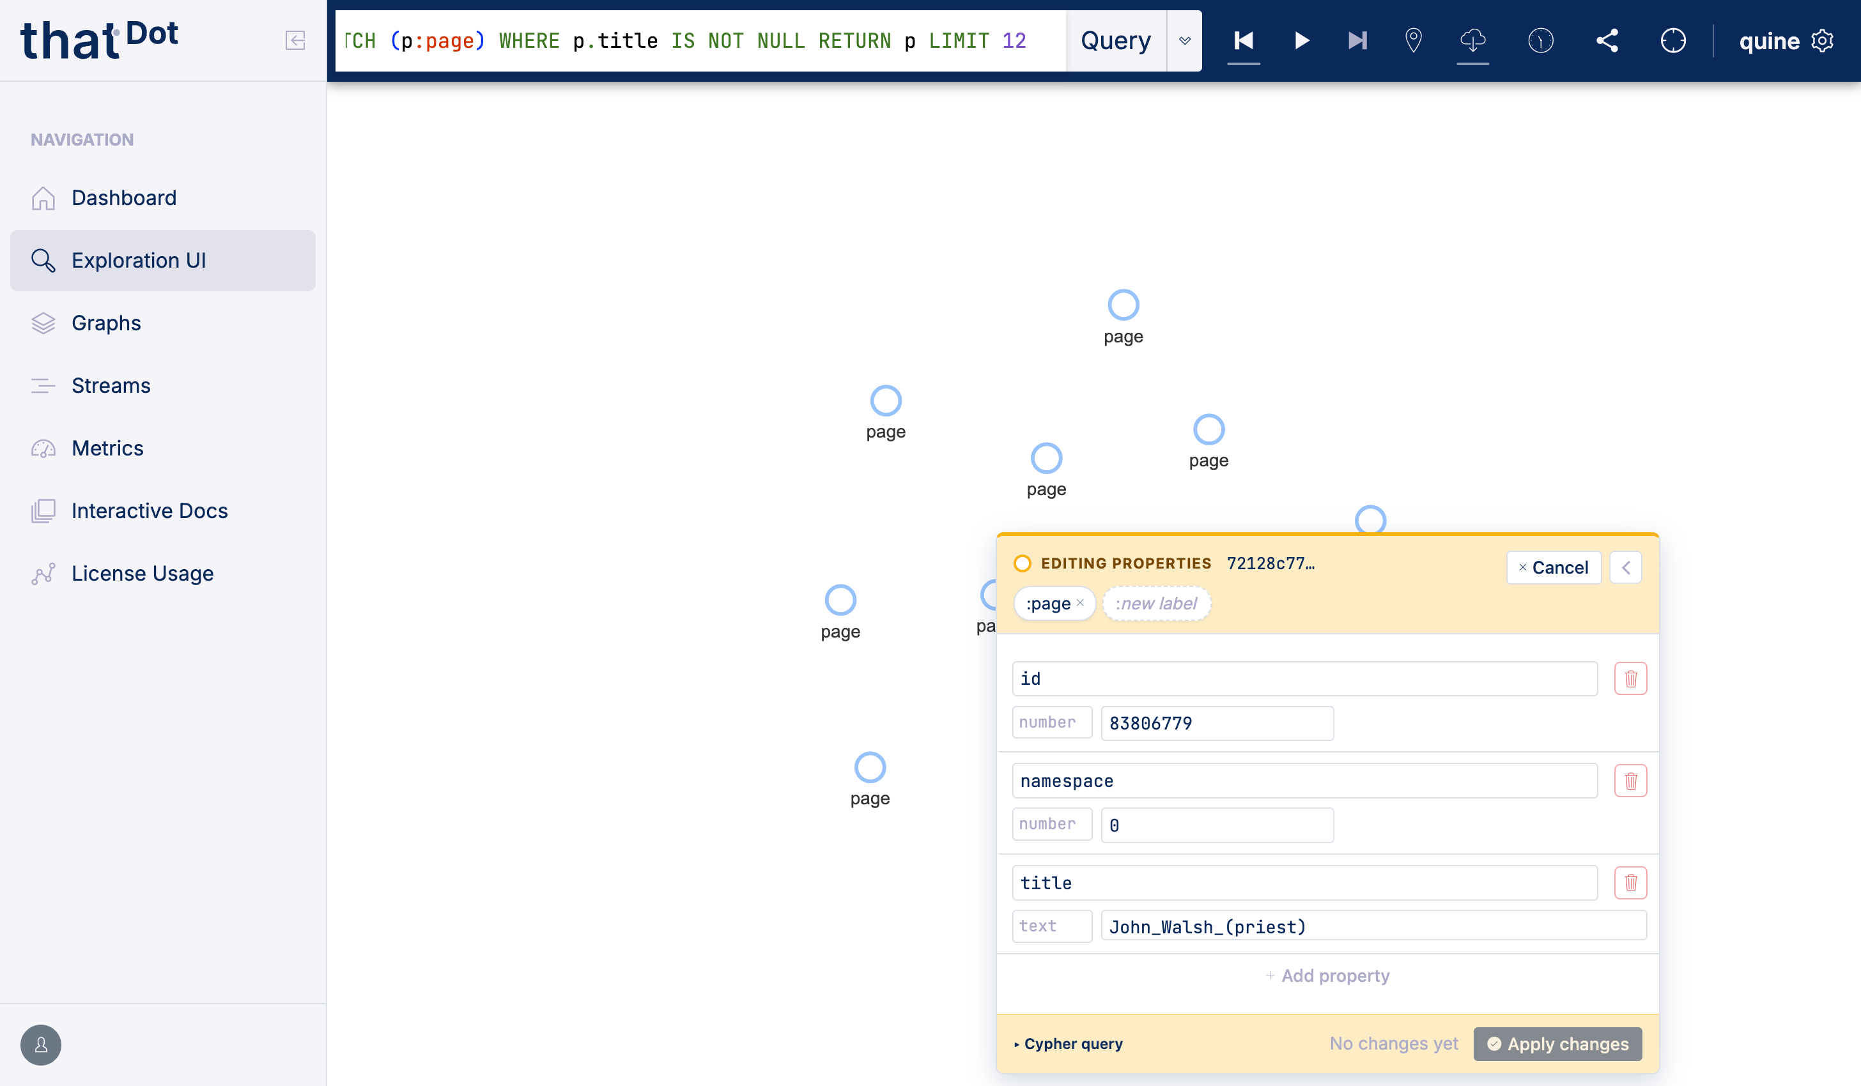Select Exploration UI navigation item
Screen dimensions: 1861x1086
[x=162, y=261]
